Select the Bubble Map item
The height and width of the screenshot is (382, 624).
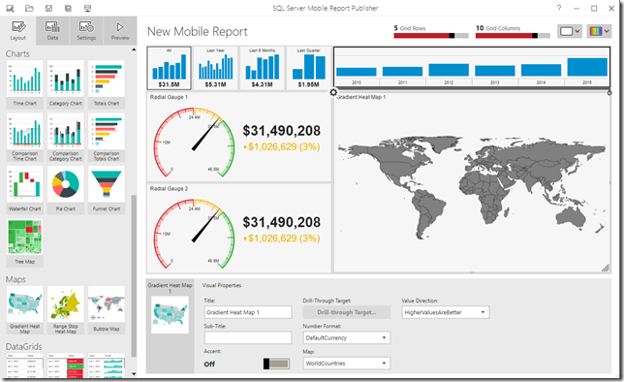pyautogui.click(x=107, y=310)
